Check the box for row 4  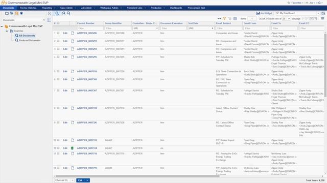pyautogui.click(x=58, y=57)
